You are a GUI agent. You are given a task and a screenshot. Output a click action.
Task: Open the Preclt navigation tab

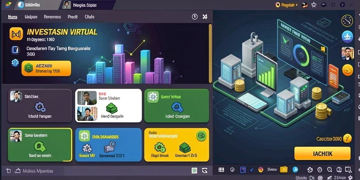pos(72,17)
